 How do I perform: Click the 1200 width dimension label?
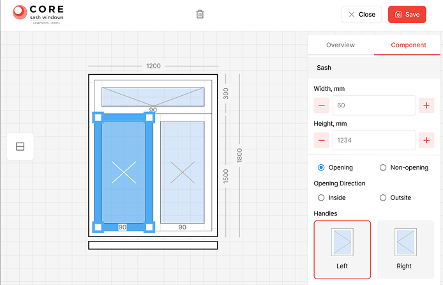point(153,66)
